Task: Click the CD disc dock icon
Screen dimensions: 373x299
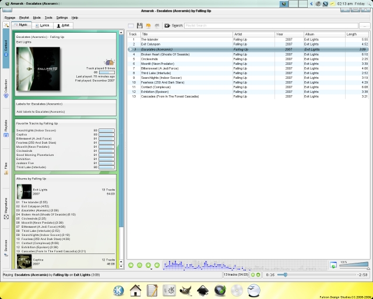Action: (237, 291)
